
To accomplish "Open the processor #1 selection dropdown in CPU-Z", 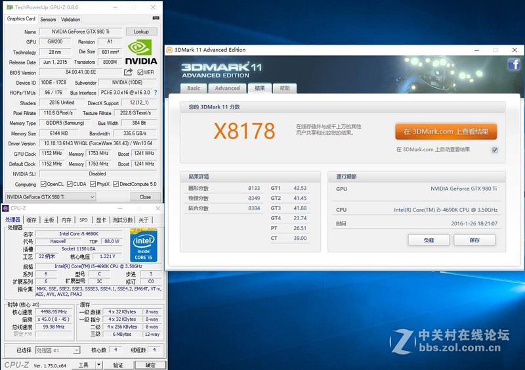I will point(58,350).
